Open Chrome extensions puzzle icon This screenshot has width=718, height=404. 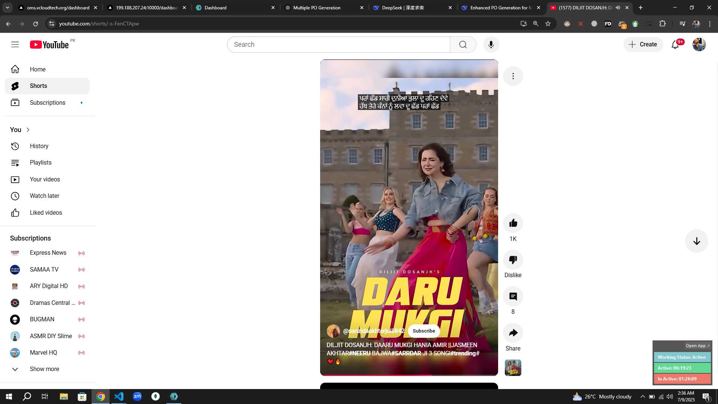[x=662, y=24]
